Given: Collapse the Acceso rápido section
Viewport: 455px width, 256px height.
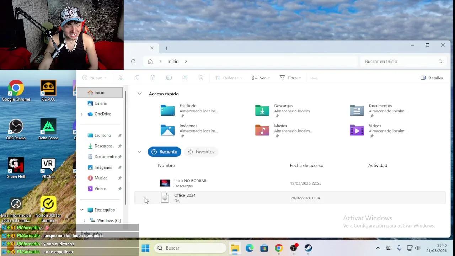Looking at the screenshot, I should pos(140,94).
